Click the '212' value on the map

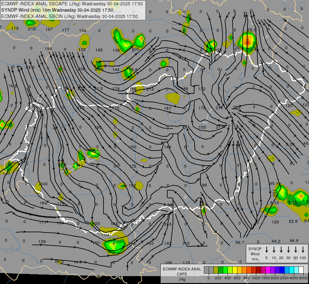150,89
